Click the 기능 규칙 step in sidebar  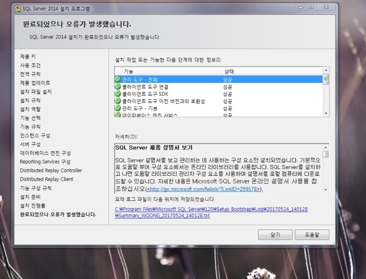tap(30, 127)
